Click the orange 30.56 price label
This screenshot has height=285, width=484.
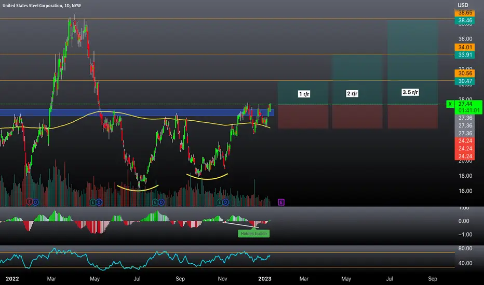[465, 74]
